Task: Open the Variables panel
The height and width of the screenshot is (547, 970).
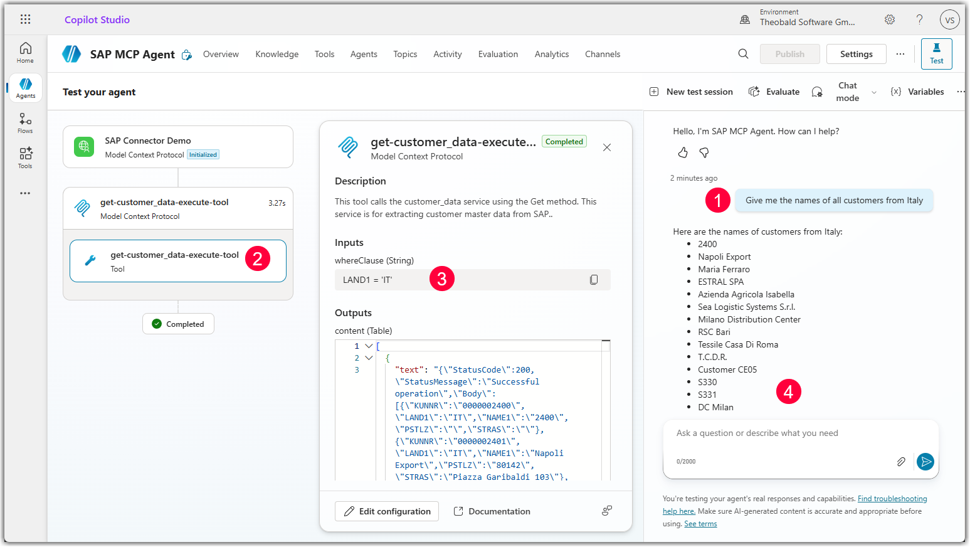Action: click(x=917, y=92)
